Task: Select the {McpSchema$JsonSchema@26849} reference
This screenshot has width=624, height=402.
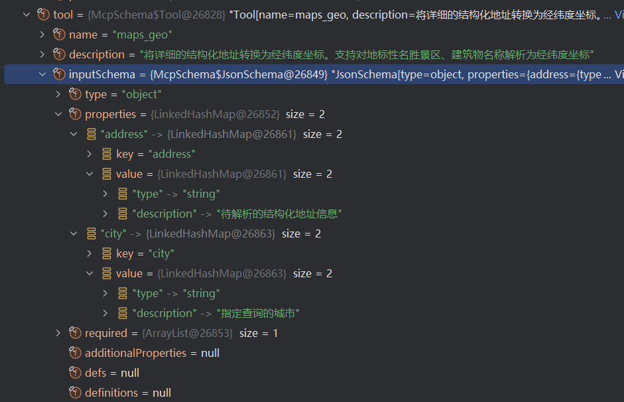Action: coord(239,74)
